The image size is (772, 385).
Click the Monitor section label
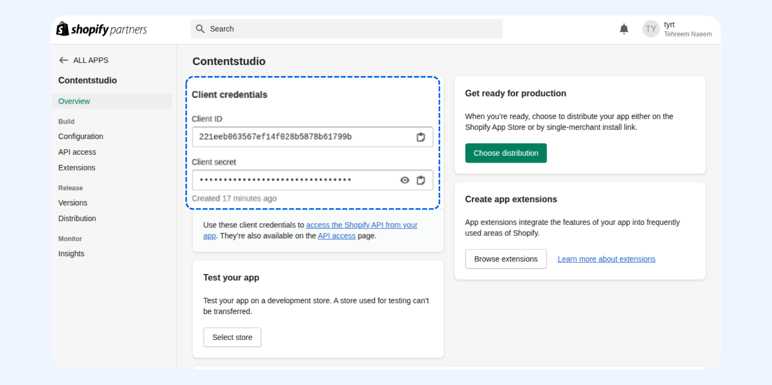tap(70, 239)
